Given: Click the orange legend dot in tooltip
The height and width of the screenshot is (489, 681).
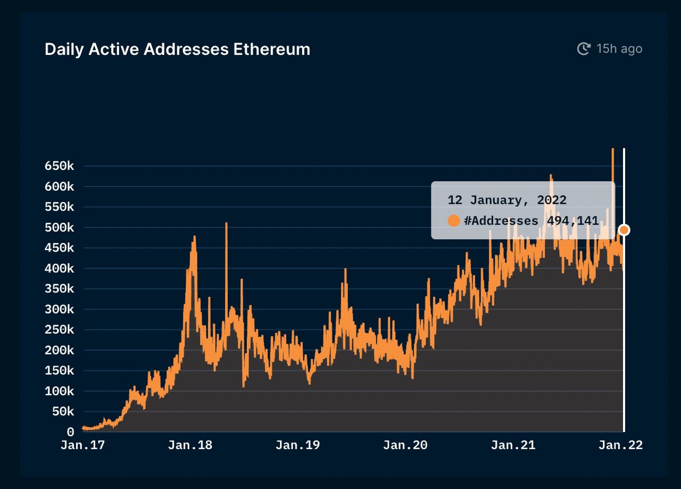Looking at the screenshot, I should 453,221.
